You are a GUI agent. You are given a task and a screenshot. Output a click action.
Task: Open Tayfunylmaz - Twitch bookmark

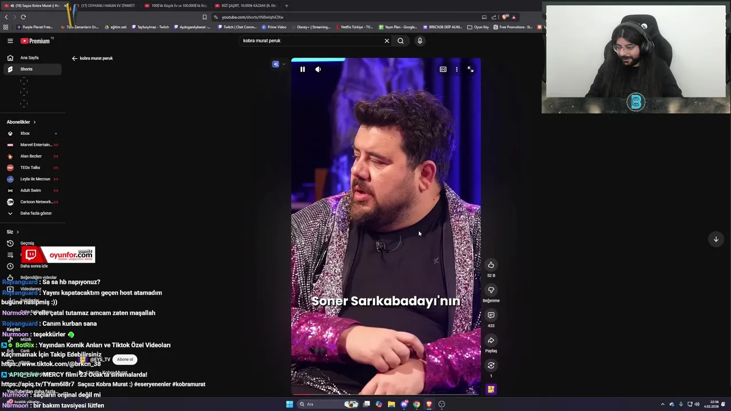click(x=151, y=27)
